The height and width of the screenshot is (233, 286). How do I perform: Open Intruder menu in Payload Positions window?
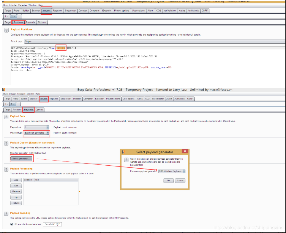click(13, 5)
